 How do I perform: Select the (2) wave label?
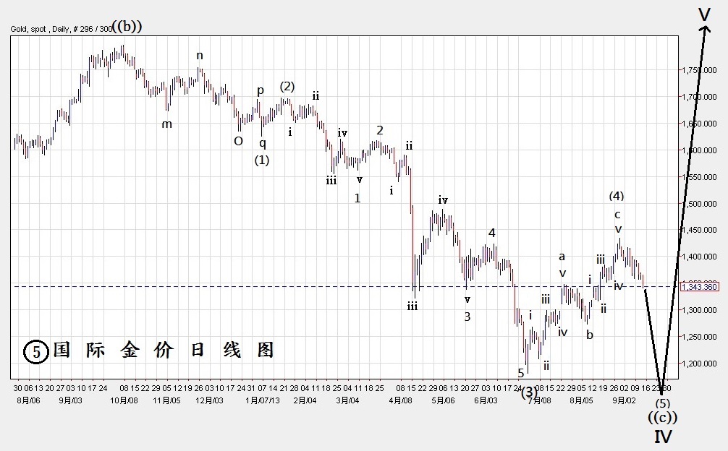287,86
